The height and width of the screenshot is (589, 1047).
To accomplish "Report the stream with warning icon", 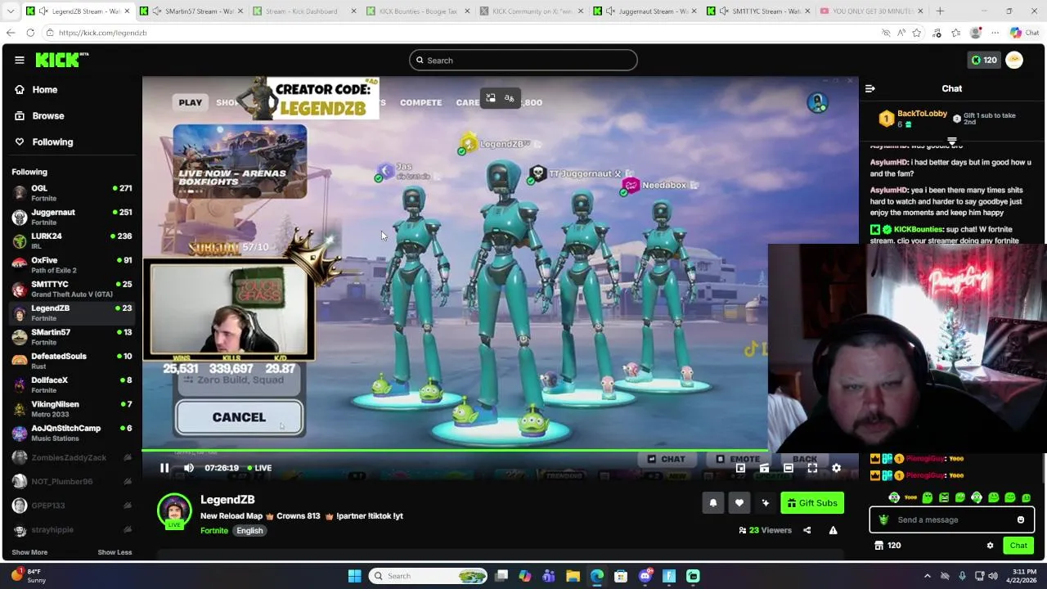I will 833,530.
